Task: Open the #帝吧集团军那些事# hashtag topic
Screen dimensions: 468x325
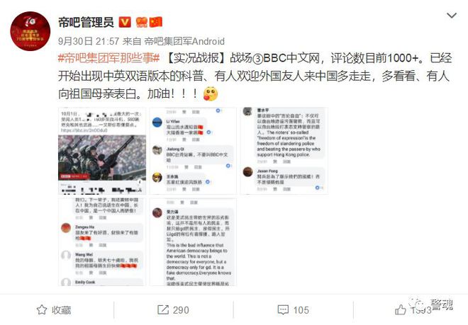Action: [x=109, y=58]
